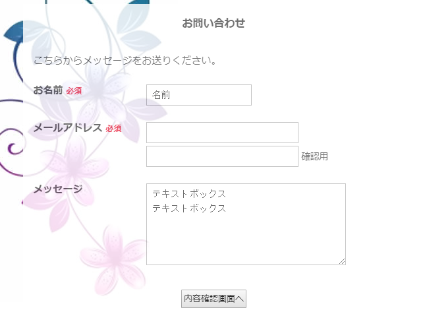The image size is (423, 314).
Task: Click the email confirmation input field
Action: pos(222,156)
